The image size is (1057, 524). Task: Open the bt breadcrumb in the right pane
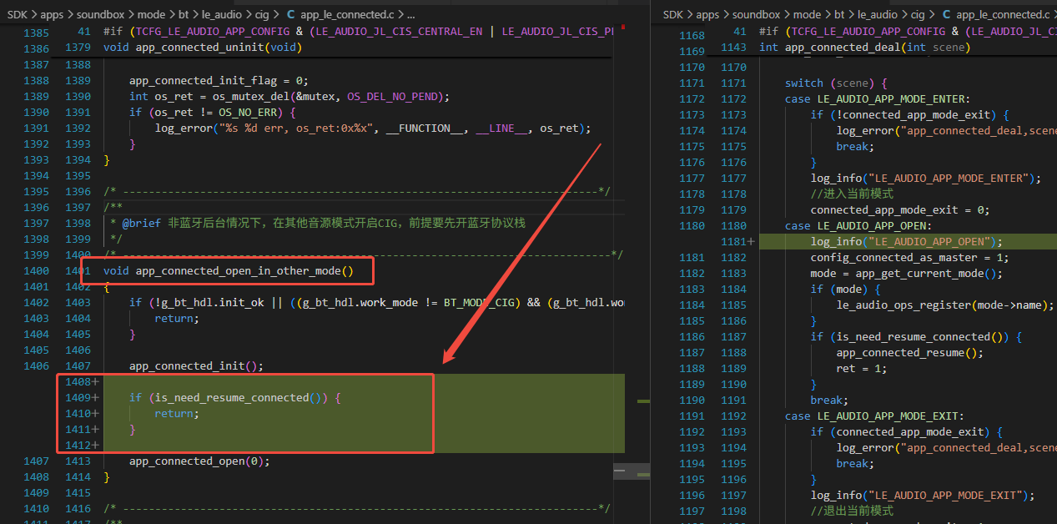pyautogui.click(x=839, y=14)
